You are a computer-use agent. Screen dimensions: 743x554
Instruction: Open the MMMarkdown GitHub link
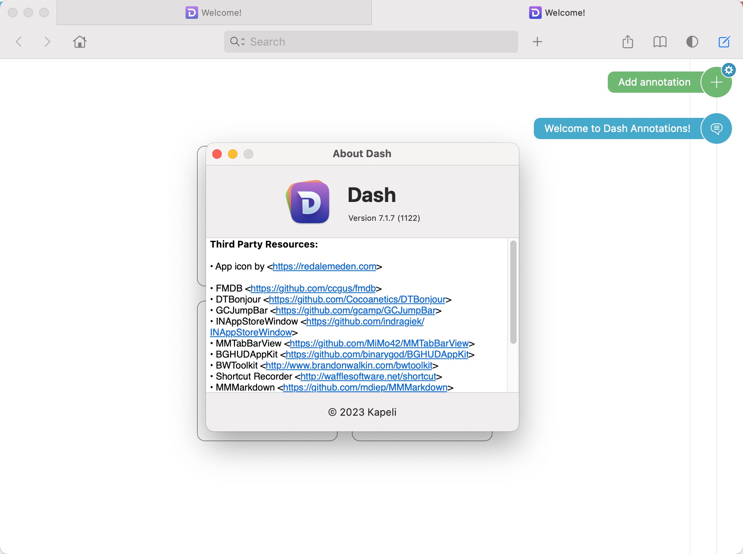pyautogui.click(x=365, y=387)
